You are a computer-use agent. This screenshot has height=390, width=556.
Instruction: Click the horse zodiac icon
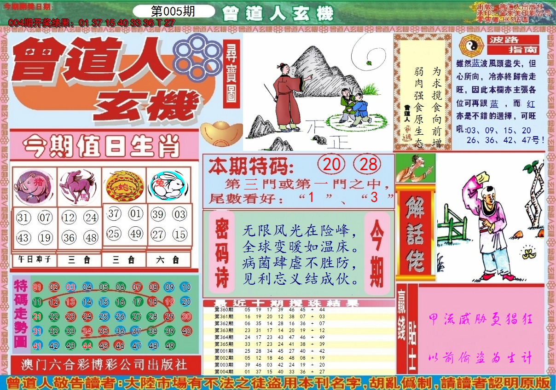coord(79,186)
